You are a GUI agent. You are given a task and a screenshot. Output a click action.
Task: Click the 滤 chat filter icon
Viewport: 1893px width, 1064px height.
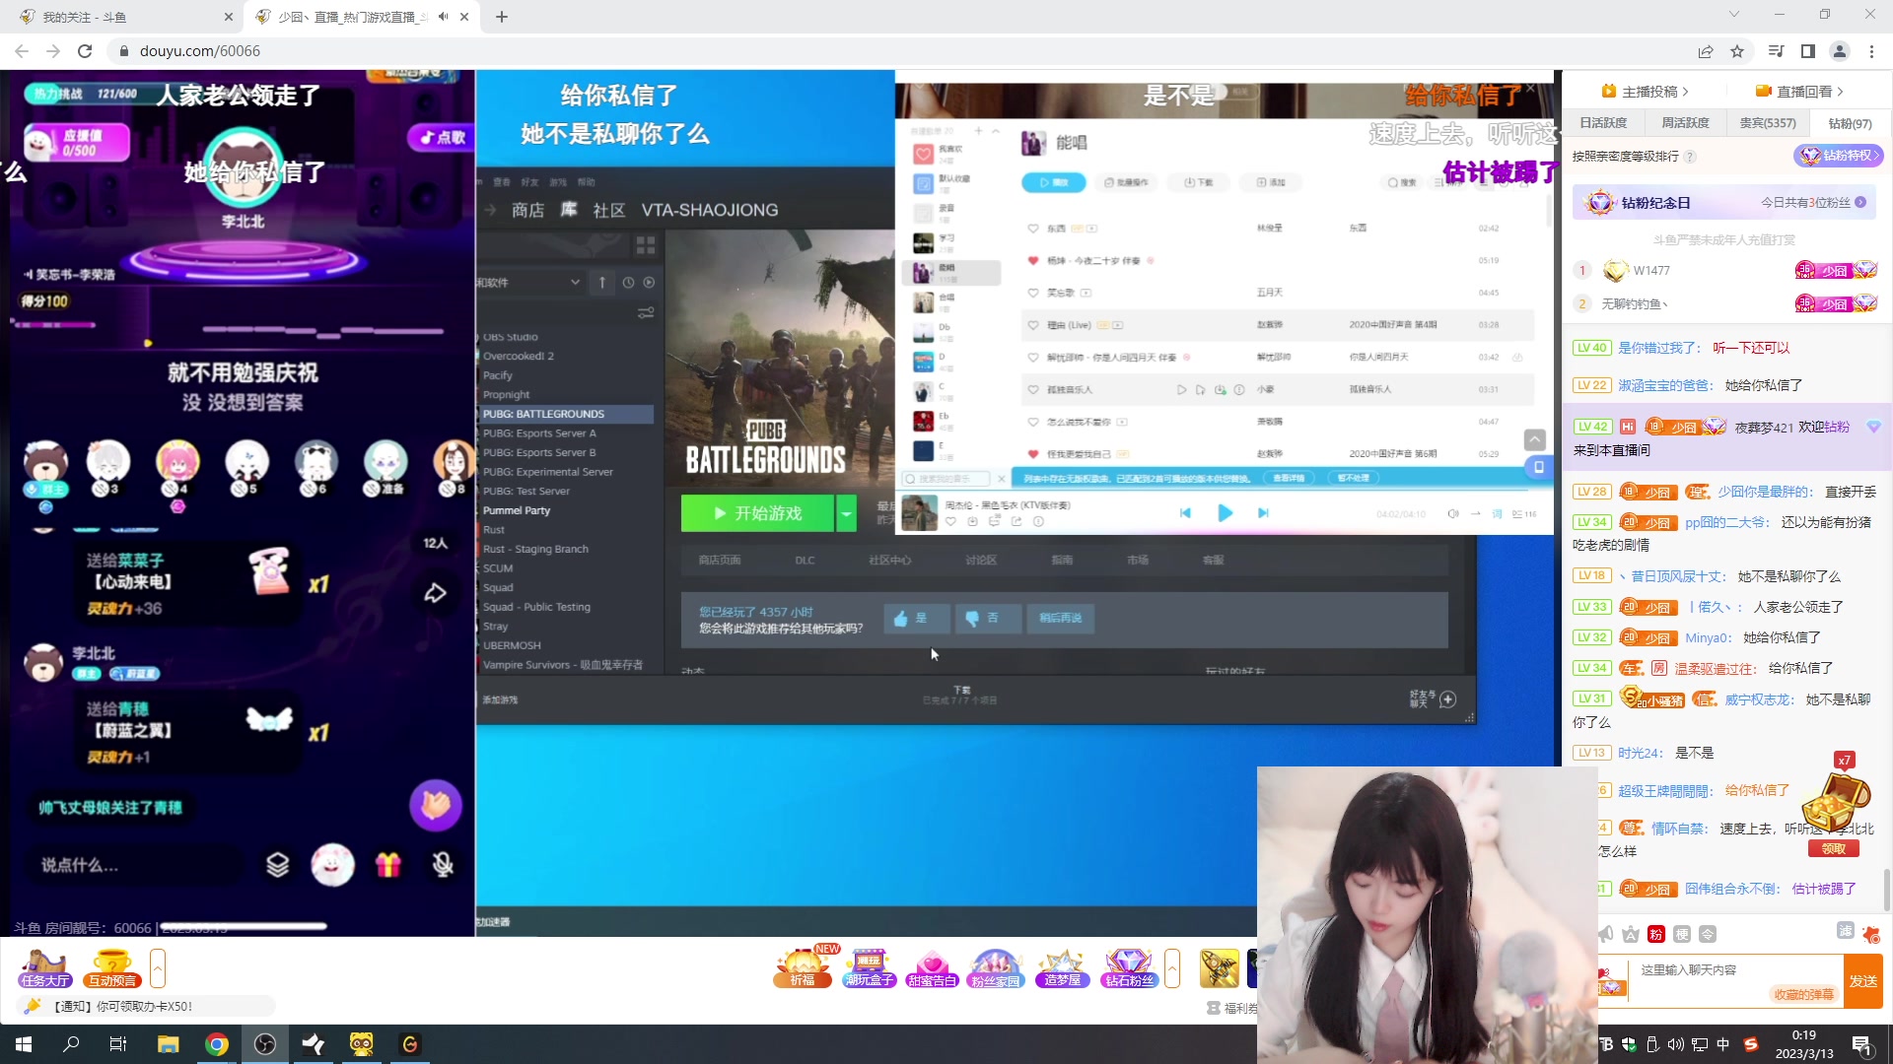(x=1846, y=931)
